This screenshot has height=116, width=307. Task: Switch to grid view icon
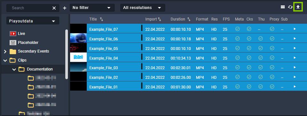283,7
